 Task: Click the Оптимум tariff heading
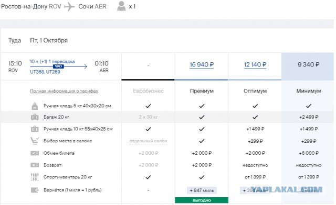pyautogui.click(x=255, y=91)
